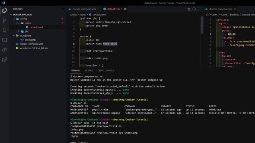Switch to the TERMINAL panel tab
This screenshot has width=255, height=143.
pos(75,71)
